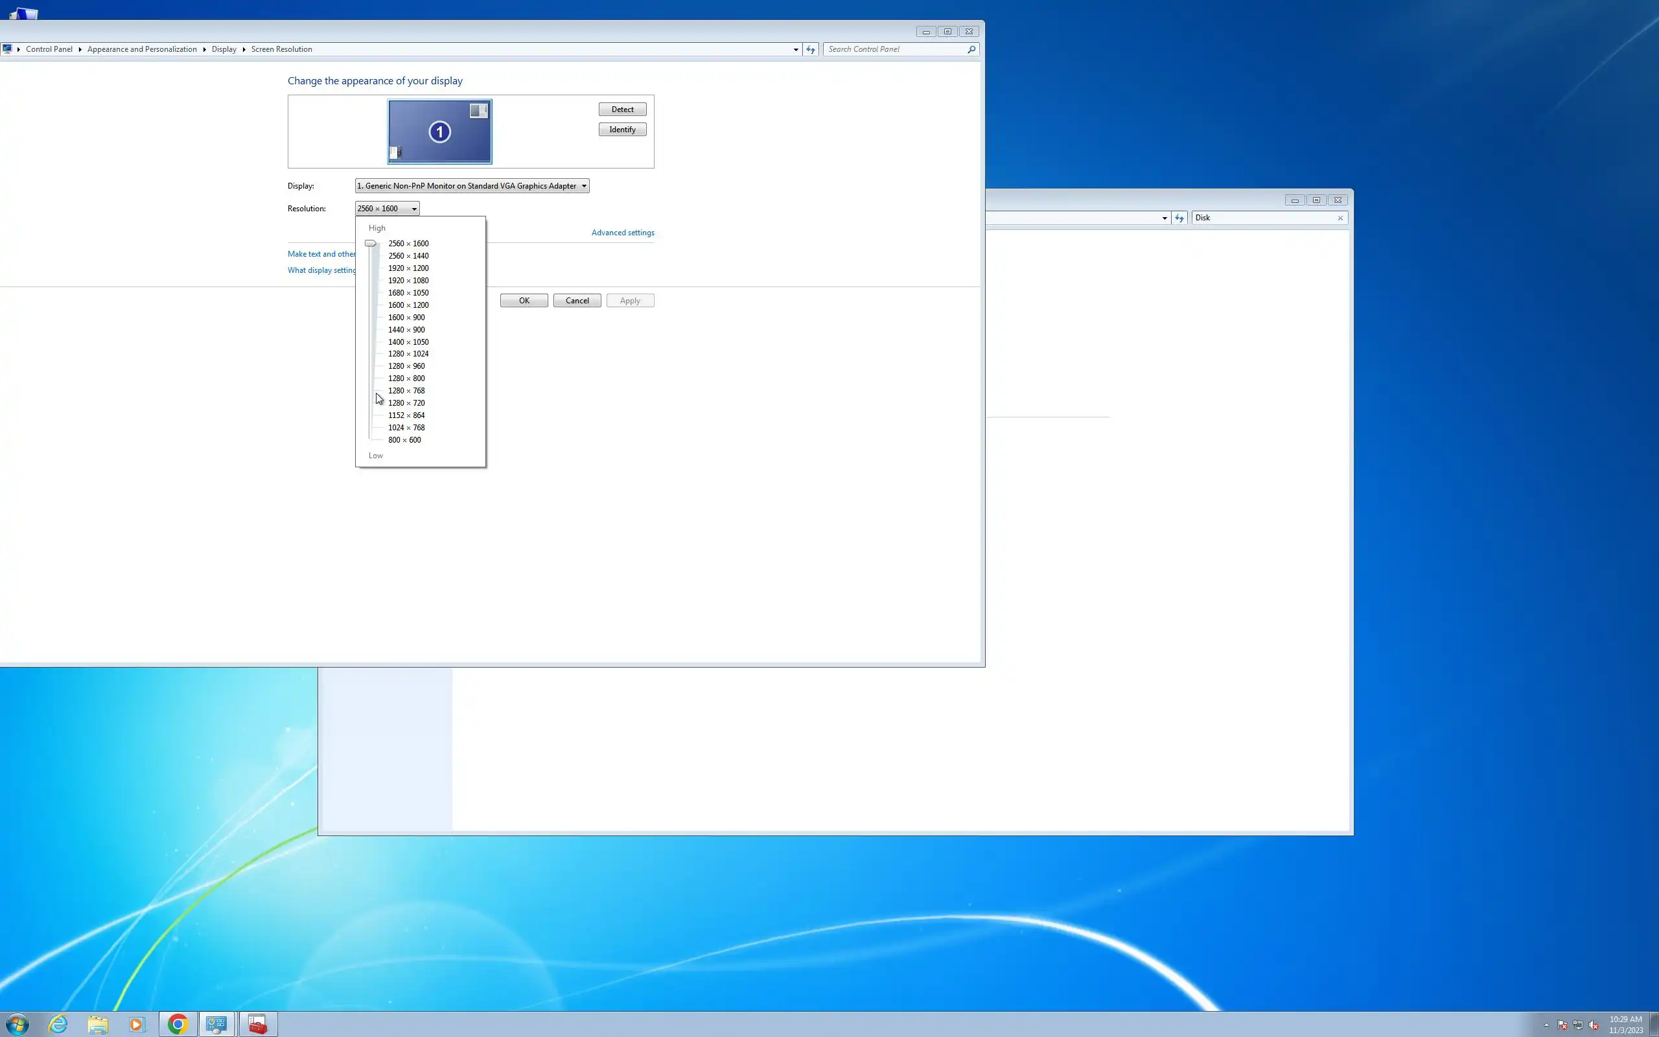
Task: Launch Internet Explorer from taskbar
Action: pos(58,1024)
